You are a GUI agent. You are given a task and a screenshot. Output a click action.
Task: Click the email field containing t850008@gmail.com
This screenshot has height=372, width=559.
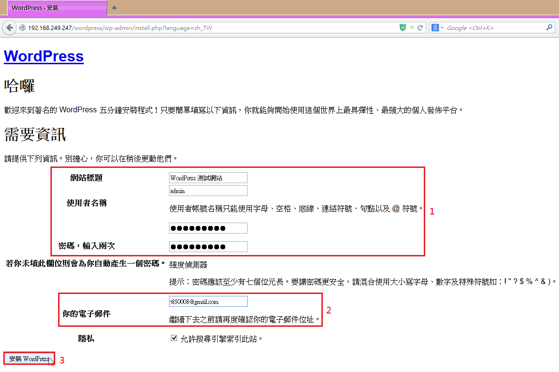point(208,302)
